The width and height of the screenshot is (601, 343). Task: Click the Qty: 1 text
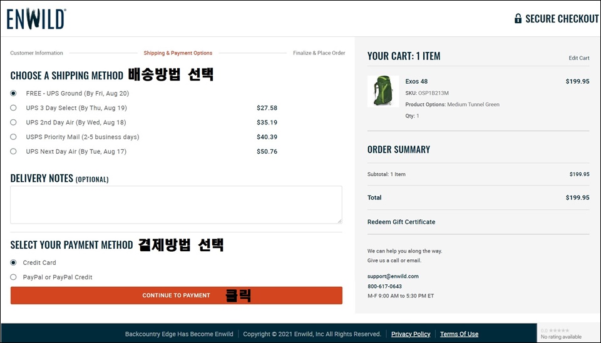(412, 116)
